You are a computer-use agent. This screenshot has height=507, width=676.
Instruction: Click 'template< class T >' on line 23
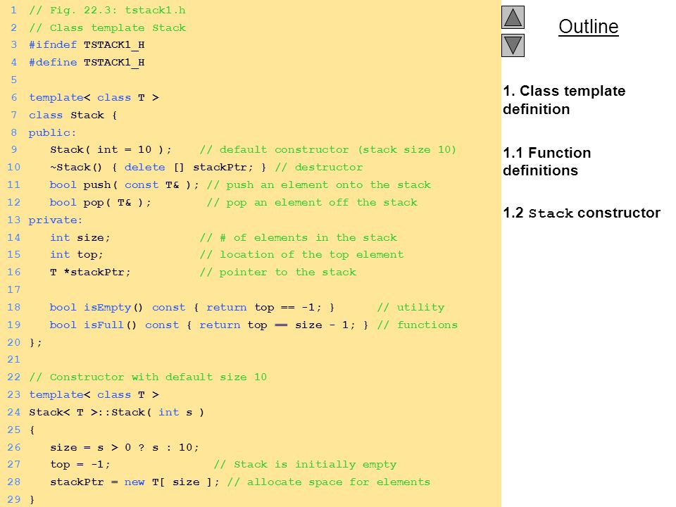[94, 395]
